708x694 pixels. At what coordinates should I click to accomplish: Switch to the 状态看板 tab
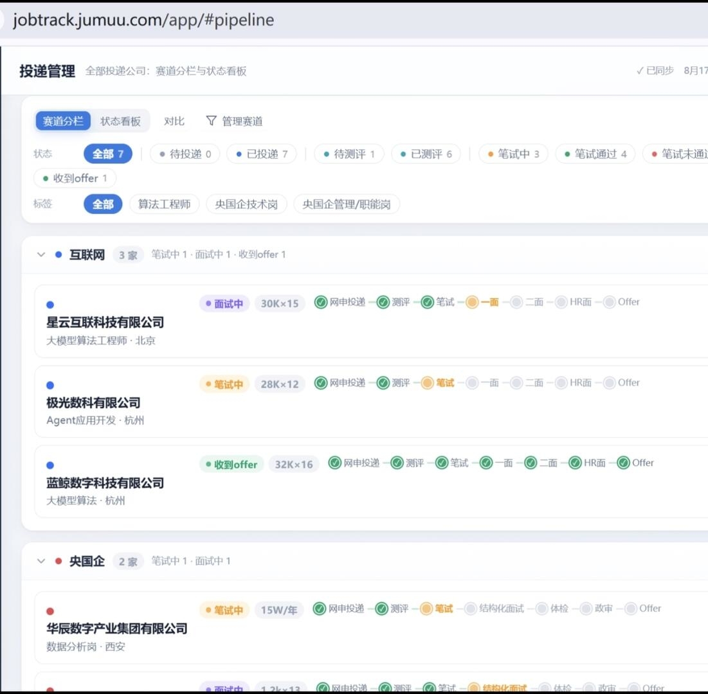tap(120, 121)
